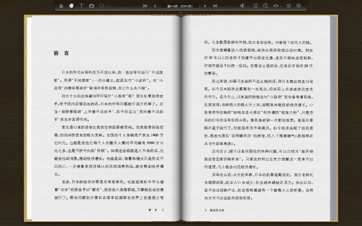Take a snapshot with the camera tool

tap(92, 6)
